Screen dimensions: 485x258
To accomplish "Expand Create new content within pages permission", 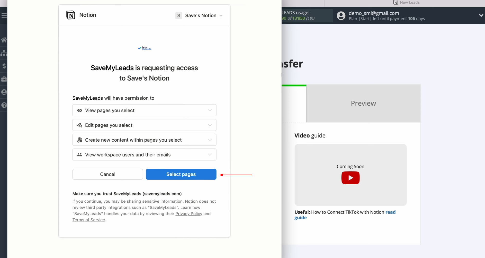I will click(x=144, y=140).
